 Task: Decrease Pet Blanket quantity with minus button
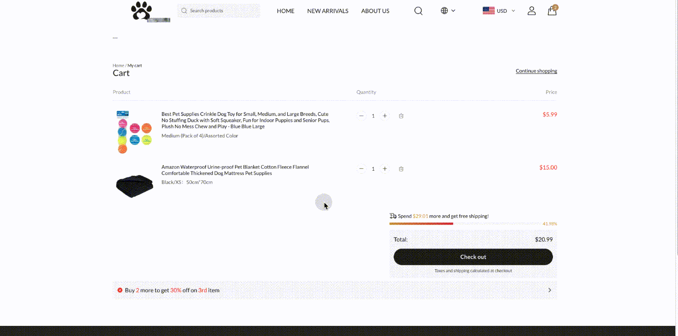(x=361, y=169)
